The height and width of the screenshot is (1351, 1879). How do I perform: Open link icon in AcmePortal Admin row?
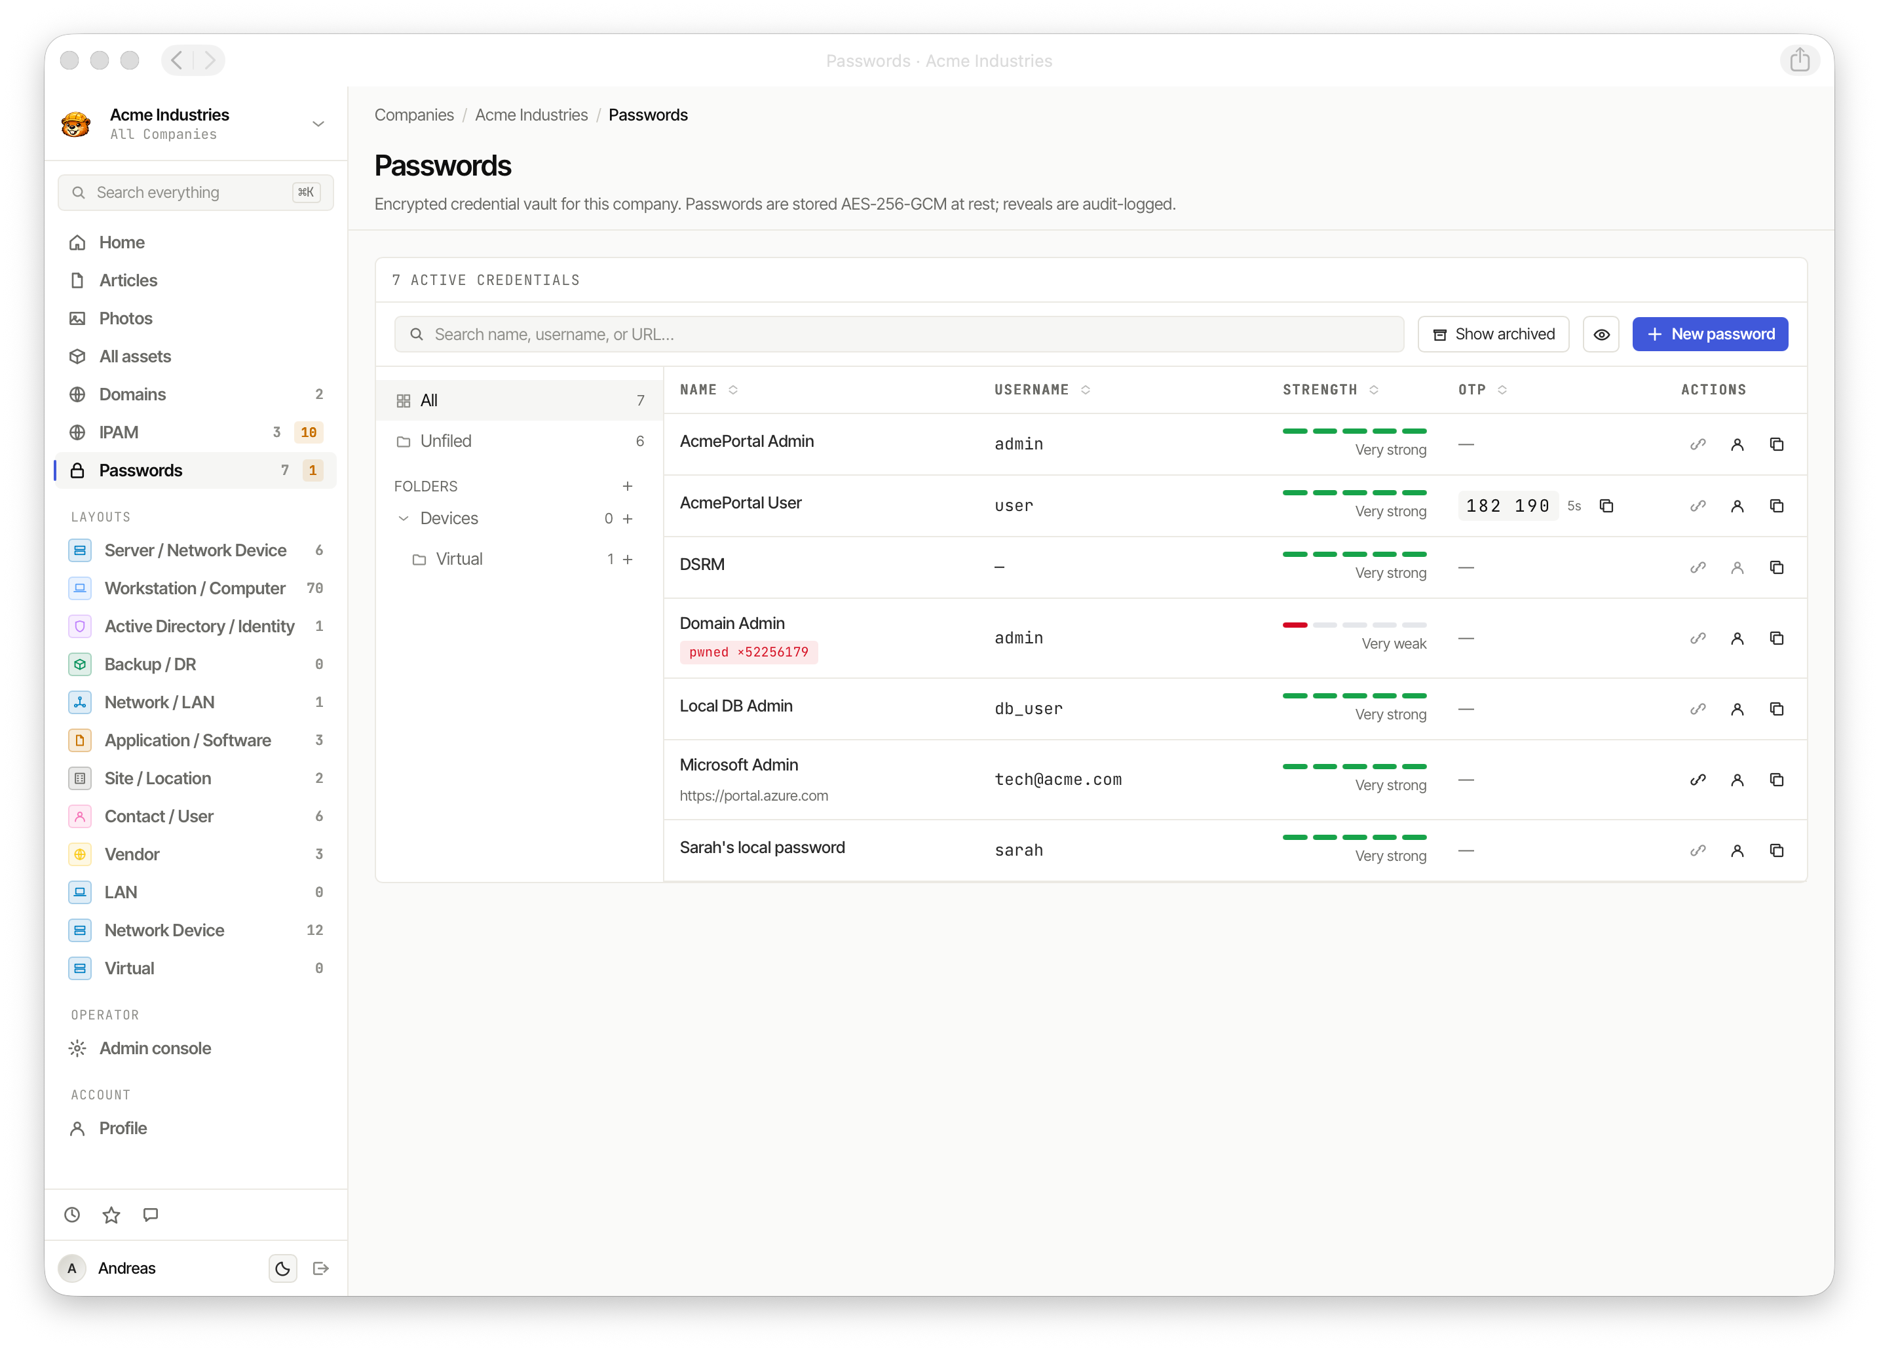[x=1698, y=444]
